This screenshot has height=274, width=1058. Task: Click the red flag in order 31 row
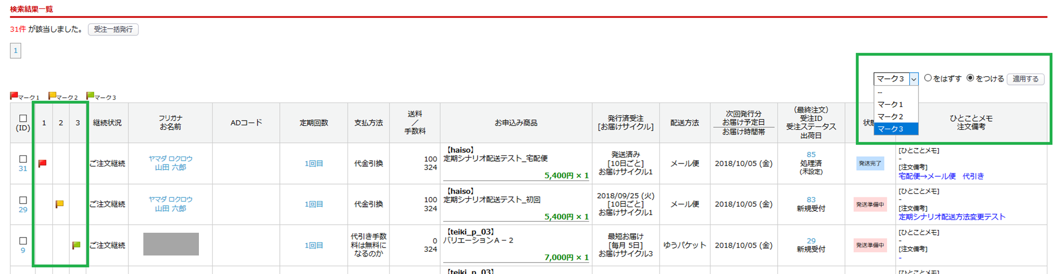43,163
